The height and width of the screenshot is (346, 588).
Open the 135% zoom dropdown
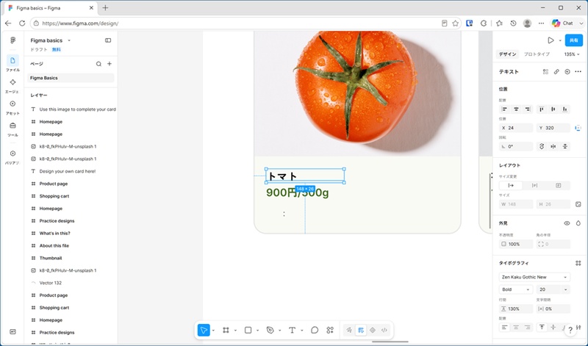coord(572,54)
